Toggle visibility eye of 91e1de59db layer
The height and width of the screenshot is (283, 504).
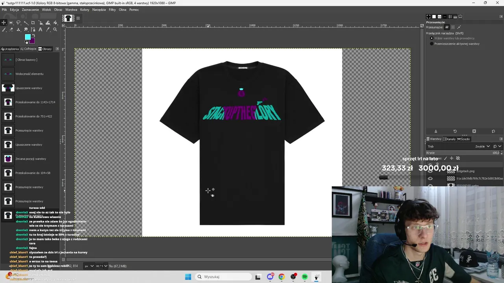(430, 178)
